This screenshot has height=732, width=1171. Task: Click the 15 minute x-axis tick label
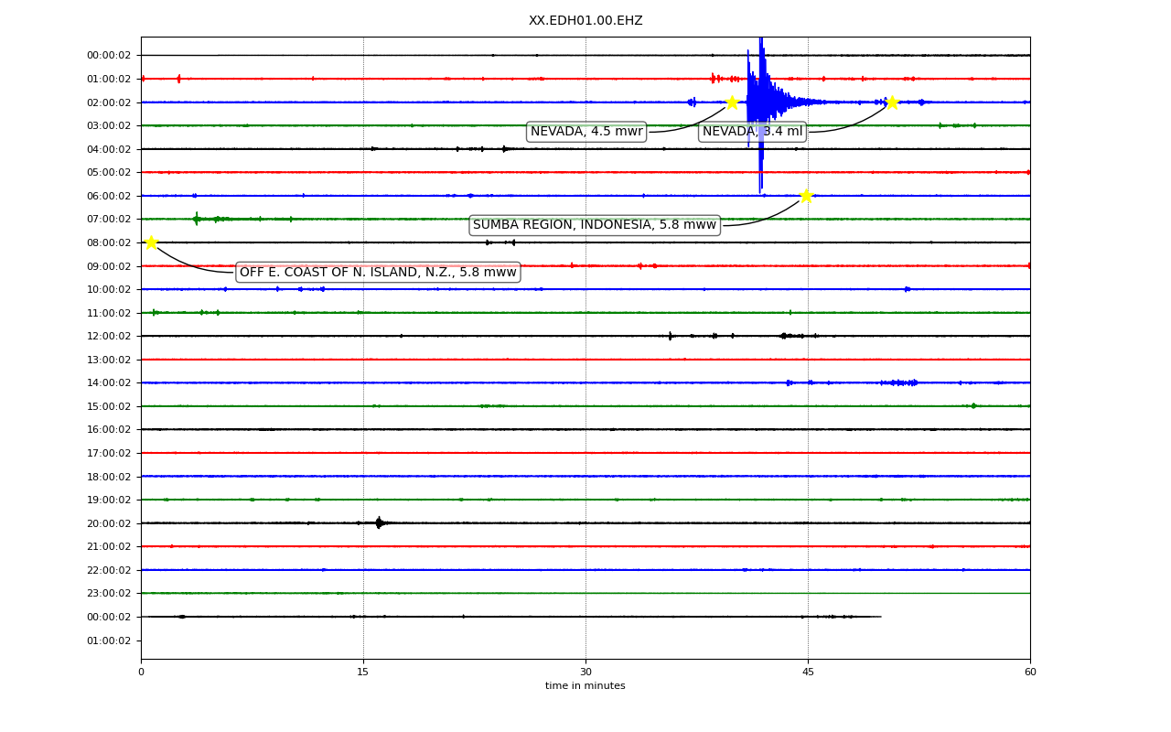coord(363,673)
